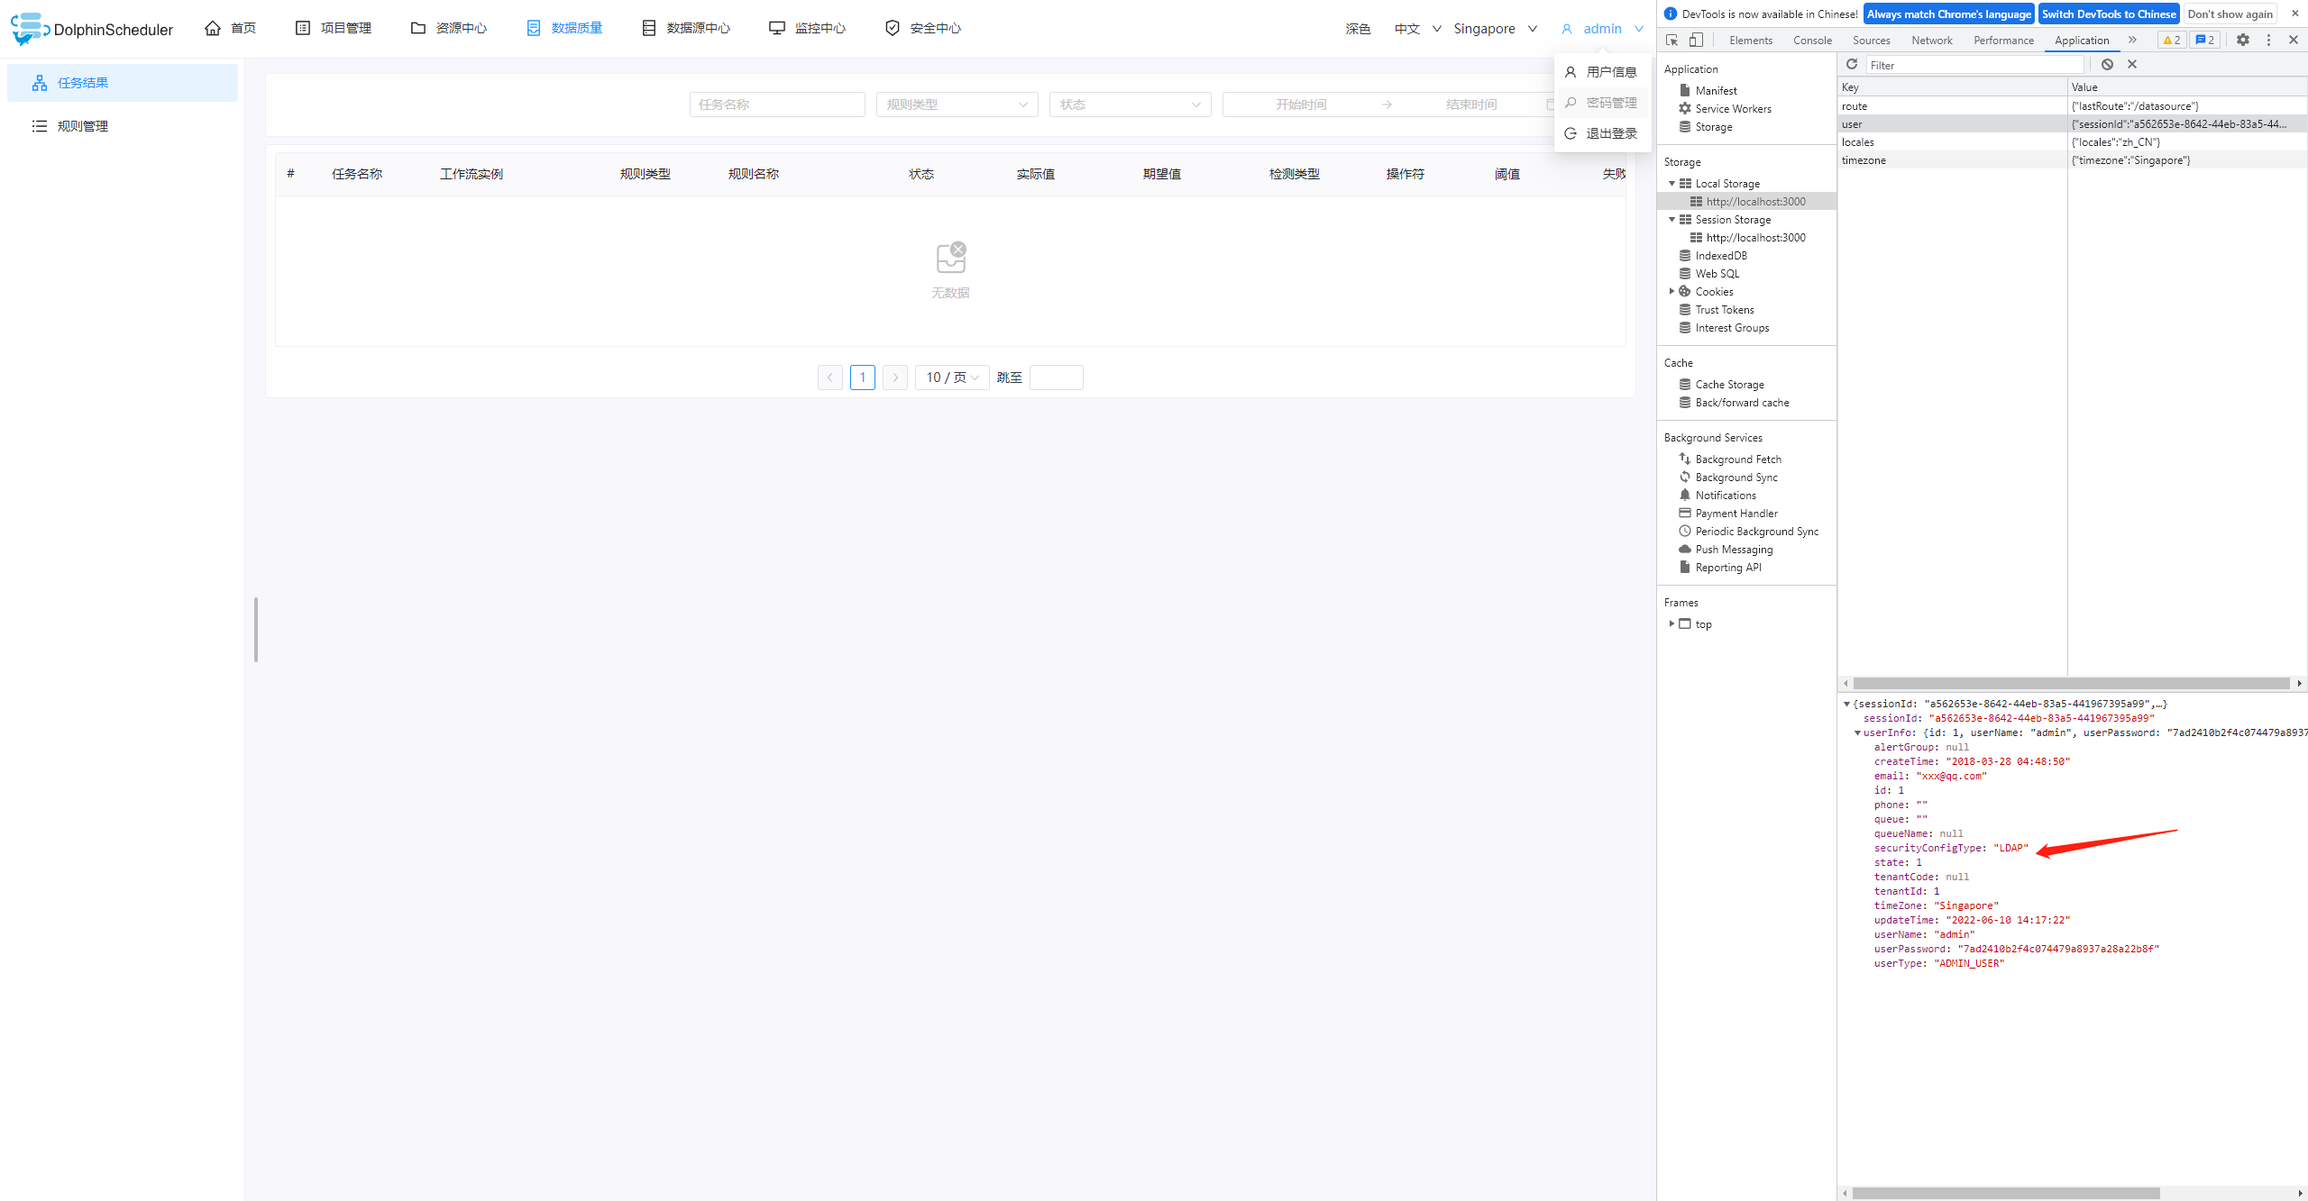
Task: Click Switch DevTools to Chinese
Action: click(2108, 14)
